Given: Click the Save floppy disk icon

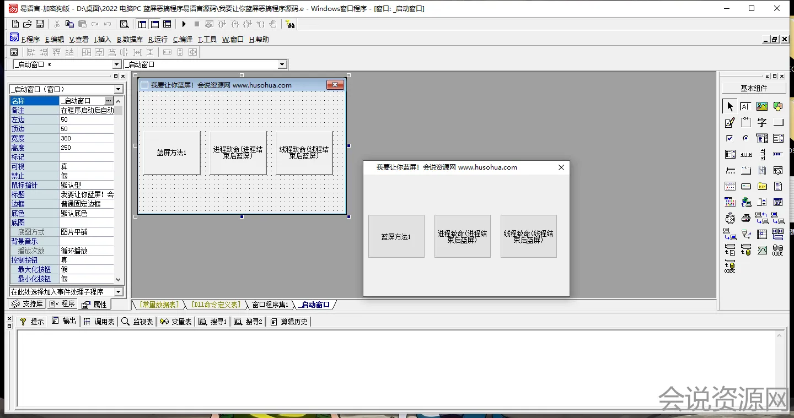Looking at the screenshot, I should click(40, 24).
